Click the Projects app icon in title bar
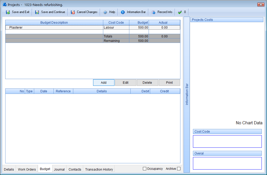 [5, 4]
